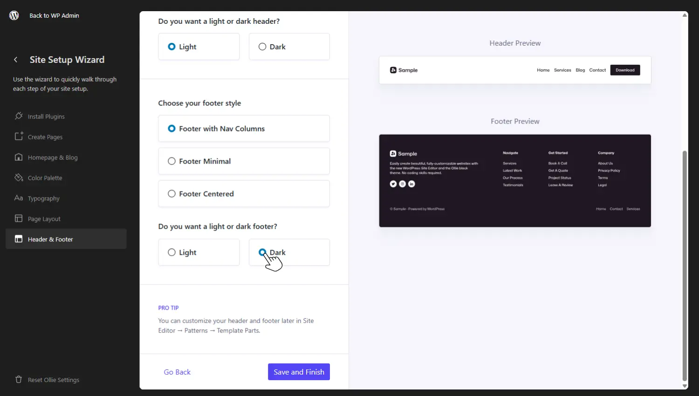Choose Footer Centered style
The height and width of the screenshot is (396, 699).
[244, 194]
